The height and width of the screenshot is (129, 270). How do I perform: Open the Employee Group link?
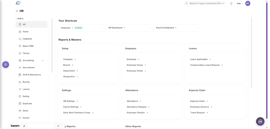[x=135, y=65]
